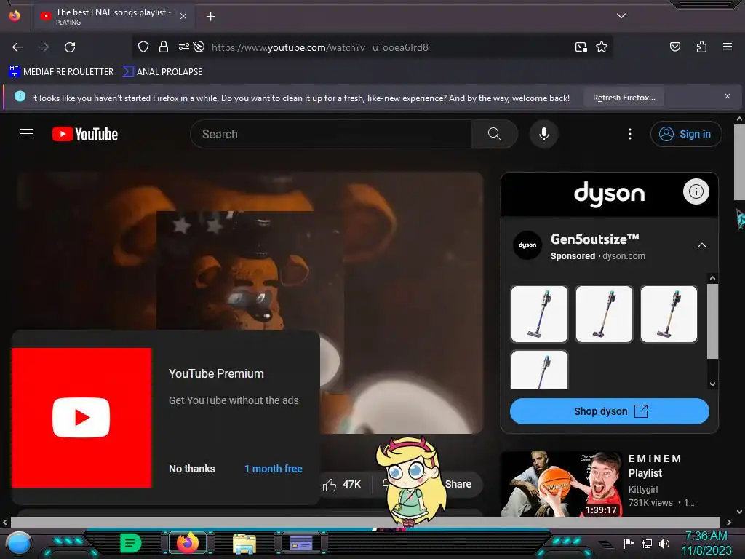This screenshot has width=745, height=559.
Task: Open the tracking protection shield icon
Action: coord(143,47)
